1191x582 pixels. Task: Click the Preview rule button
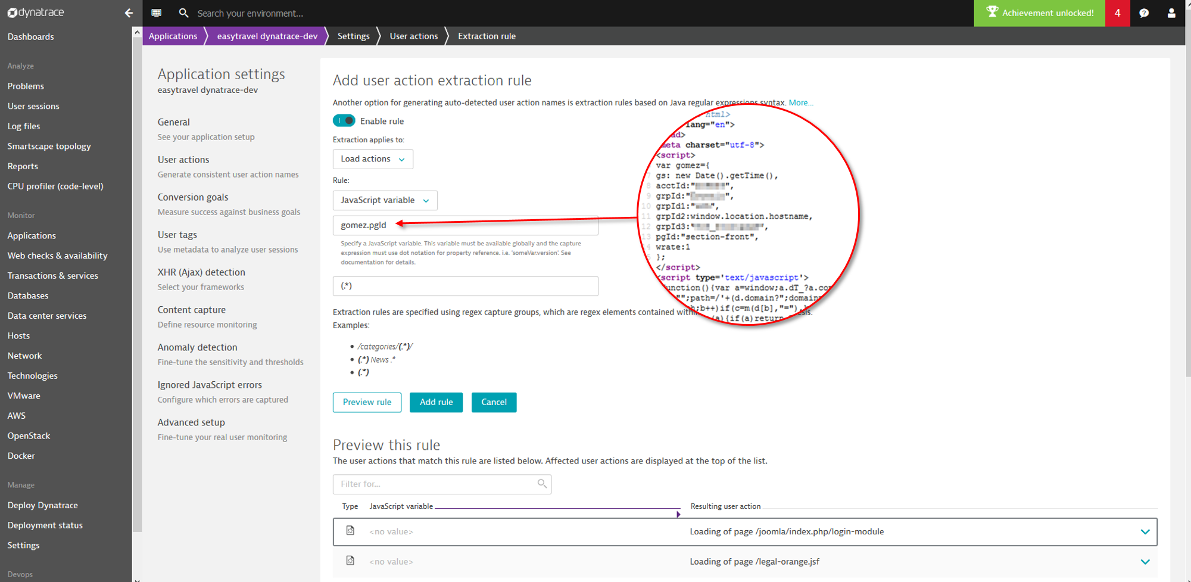point(367,402)
